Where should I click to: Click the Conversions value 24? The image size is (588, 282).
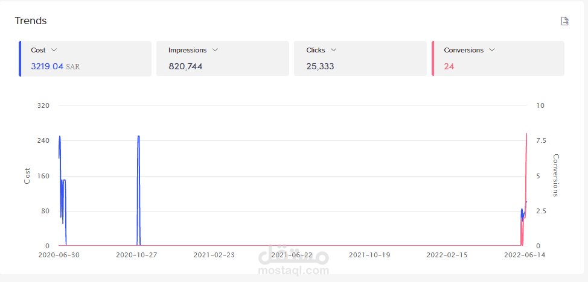click(449, 66)
